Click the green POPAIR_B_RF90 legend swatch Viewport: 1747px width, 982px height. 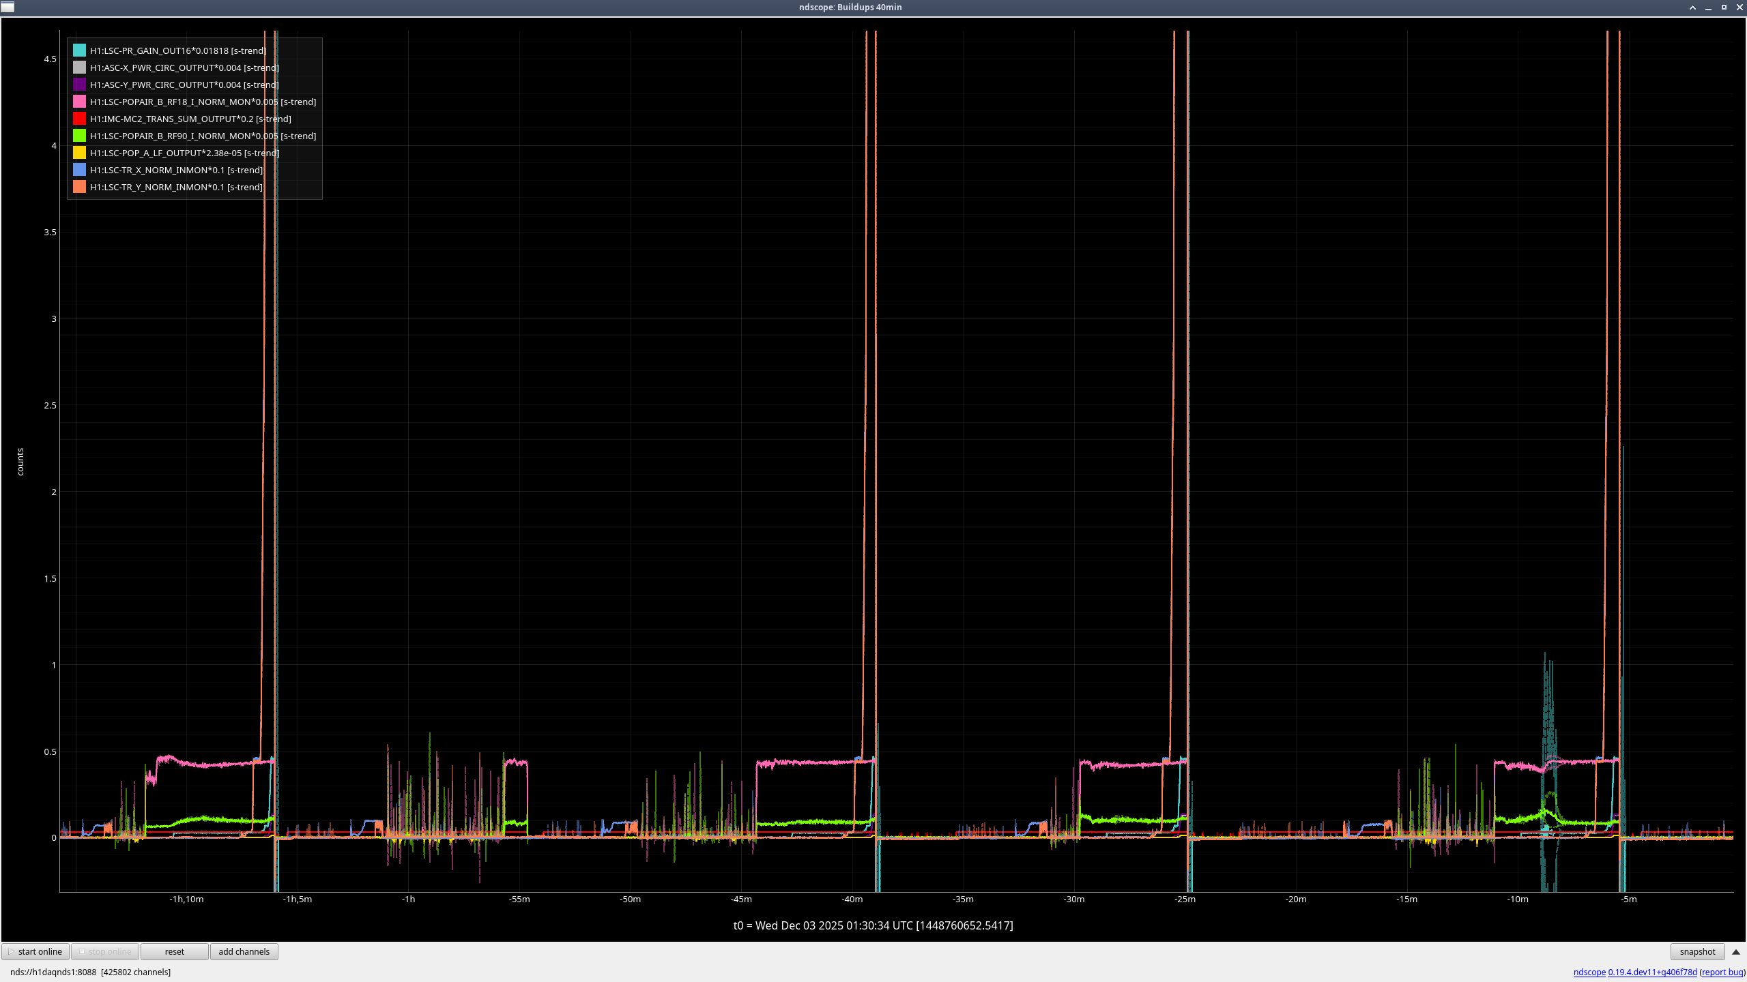pyautogui.click(x=79, y=136)
